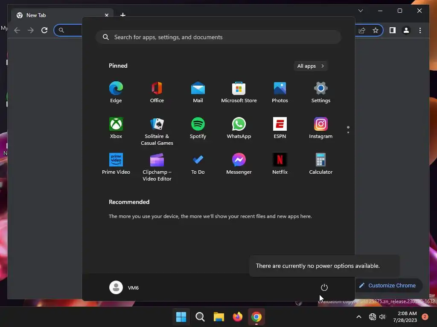
Task: Launch Firefox from the taskbar
Action: [x=237, y=317]
